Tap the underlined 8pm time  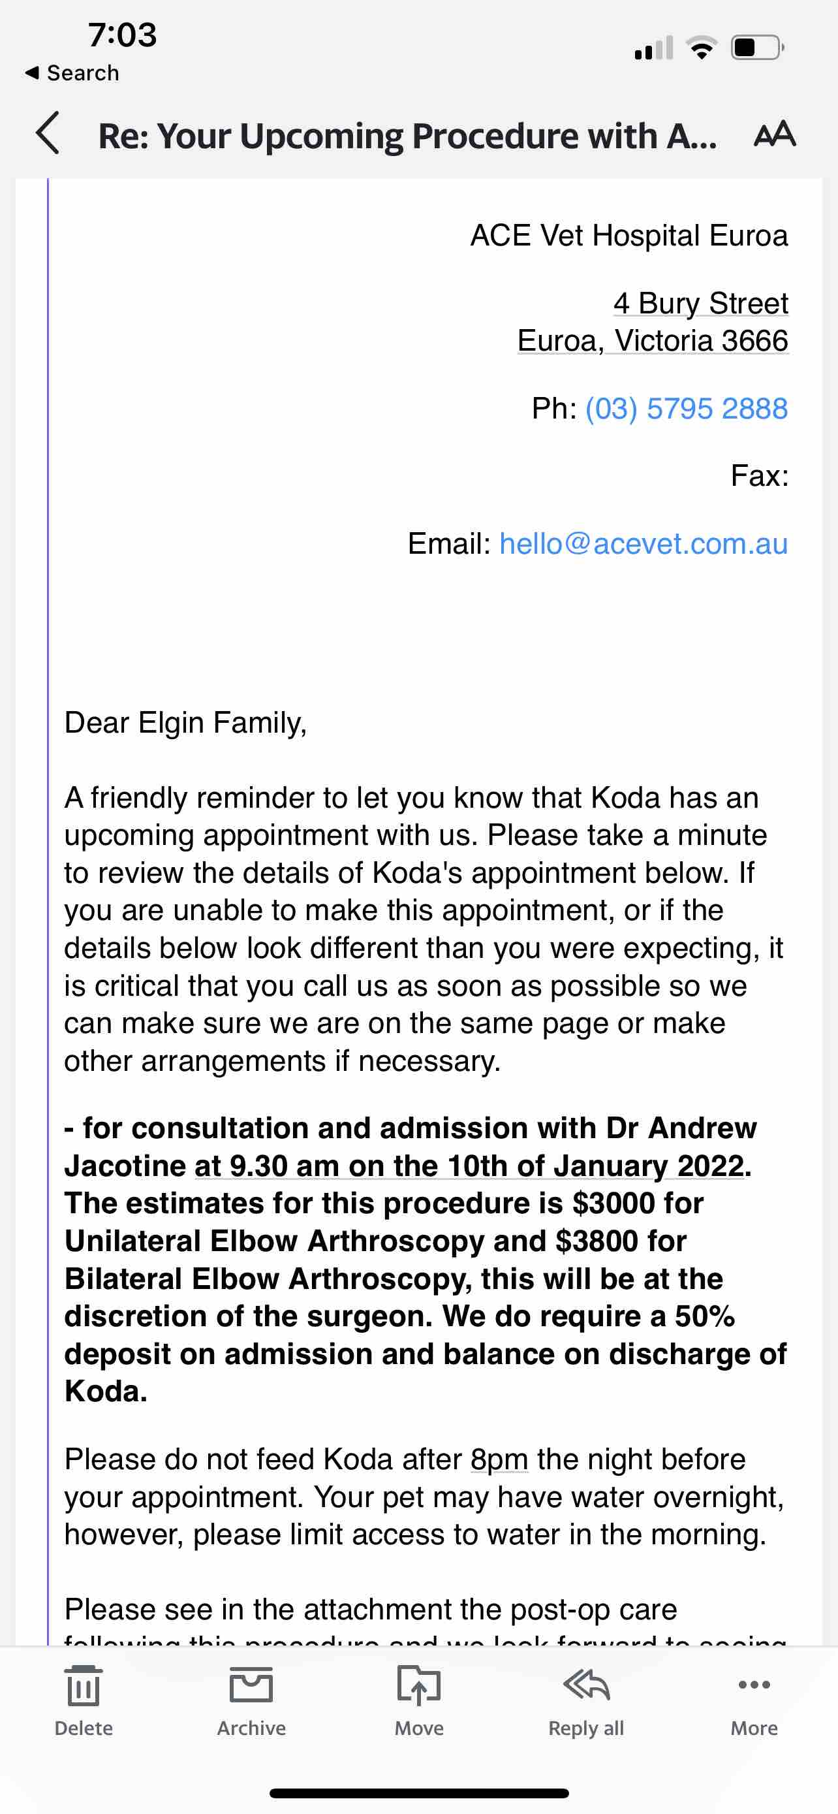(x=499, y=1460)
